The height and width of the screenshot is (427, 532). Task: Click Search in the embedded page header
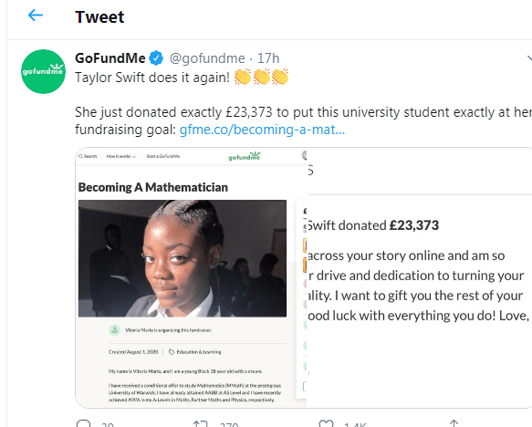88,156
